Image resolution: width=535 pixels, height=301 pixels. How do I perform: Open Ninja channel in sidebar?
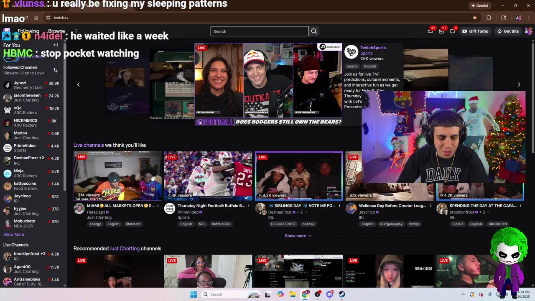[x=32, y=173]
